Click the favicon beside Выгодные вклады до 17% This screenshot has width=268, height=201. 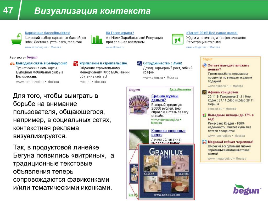pyautogui.click(x=204, y=115)
